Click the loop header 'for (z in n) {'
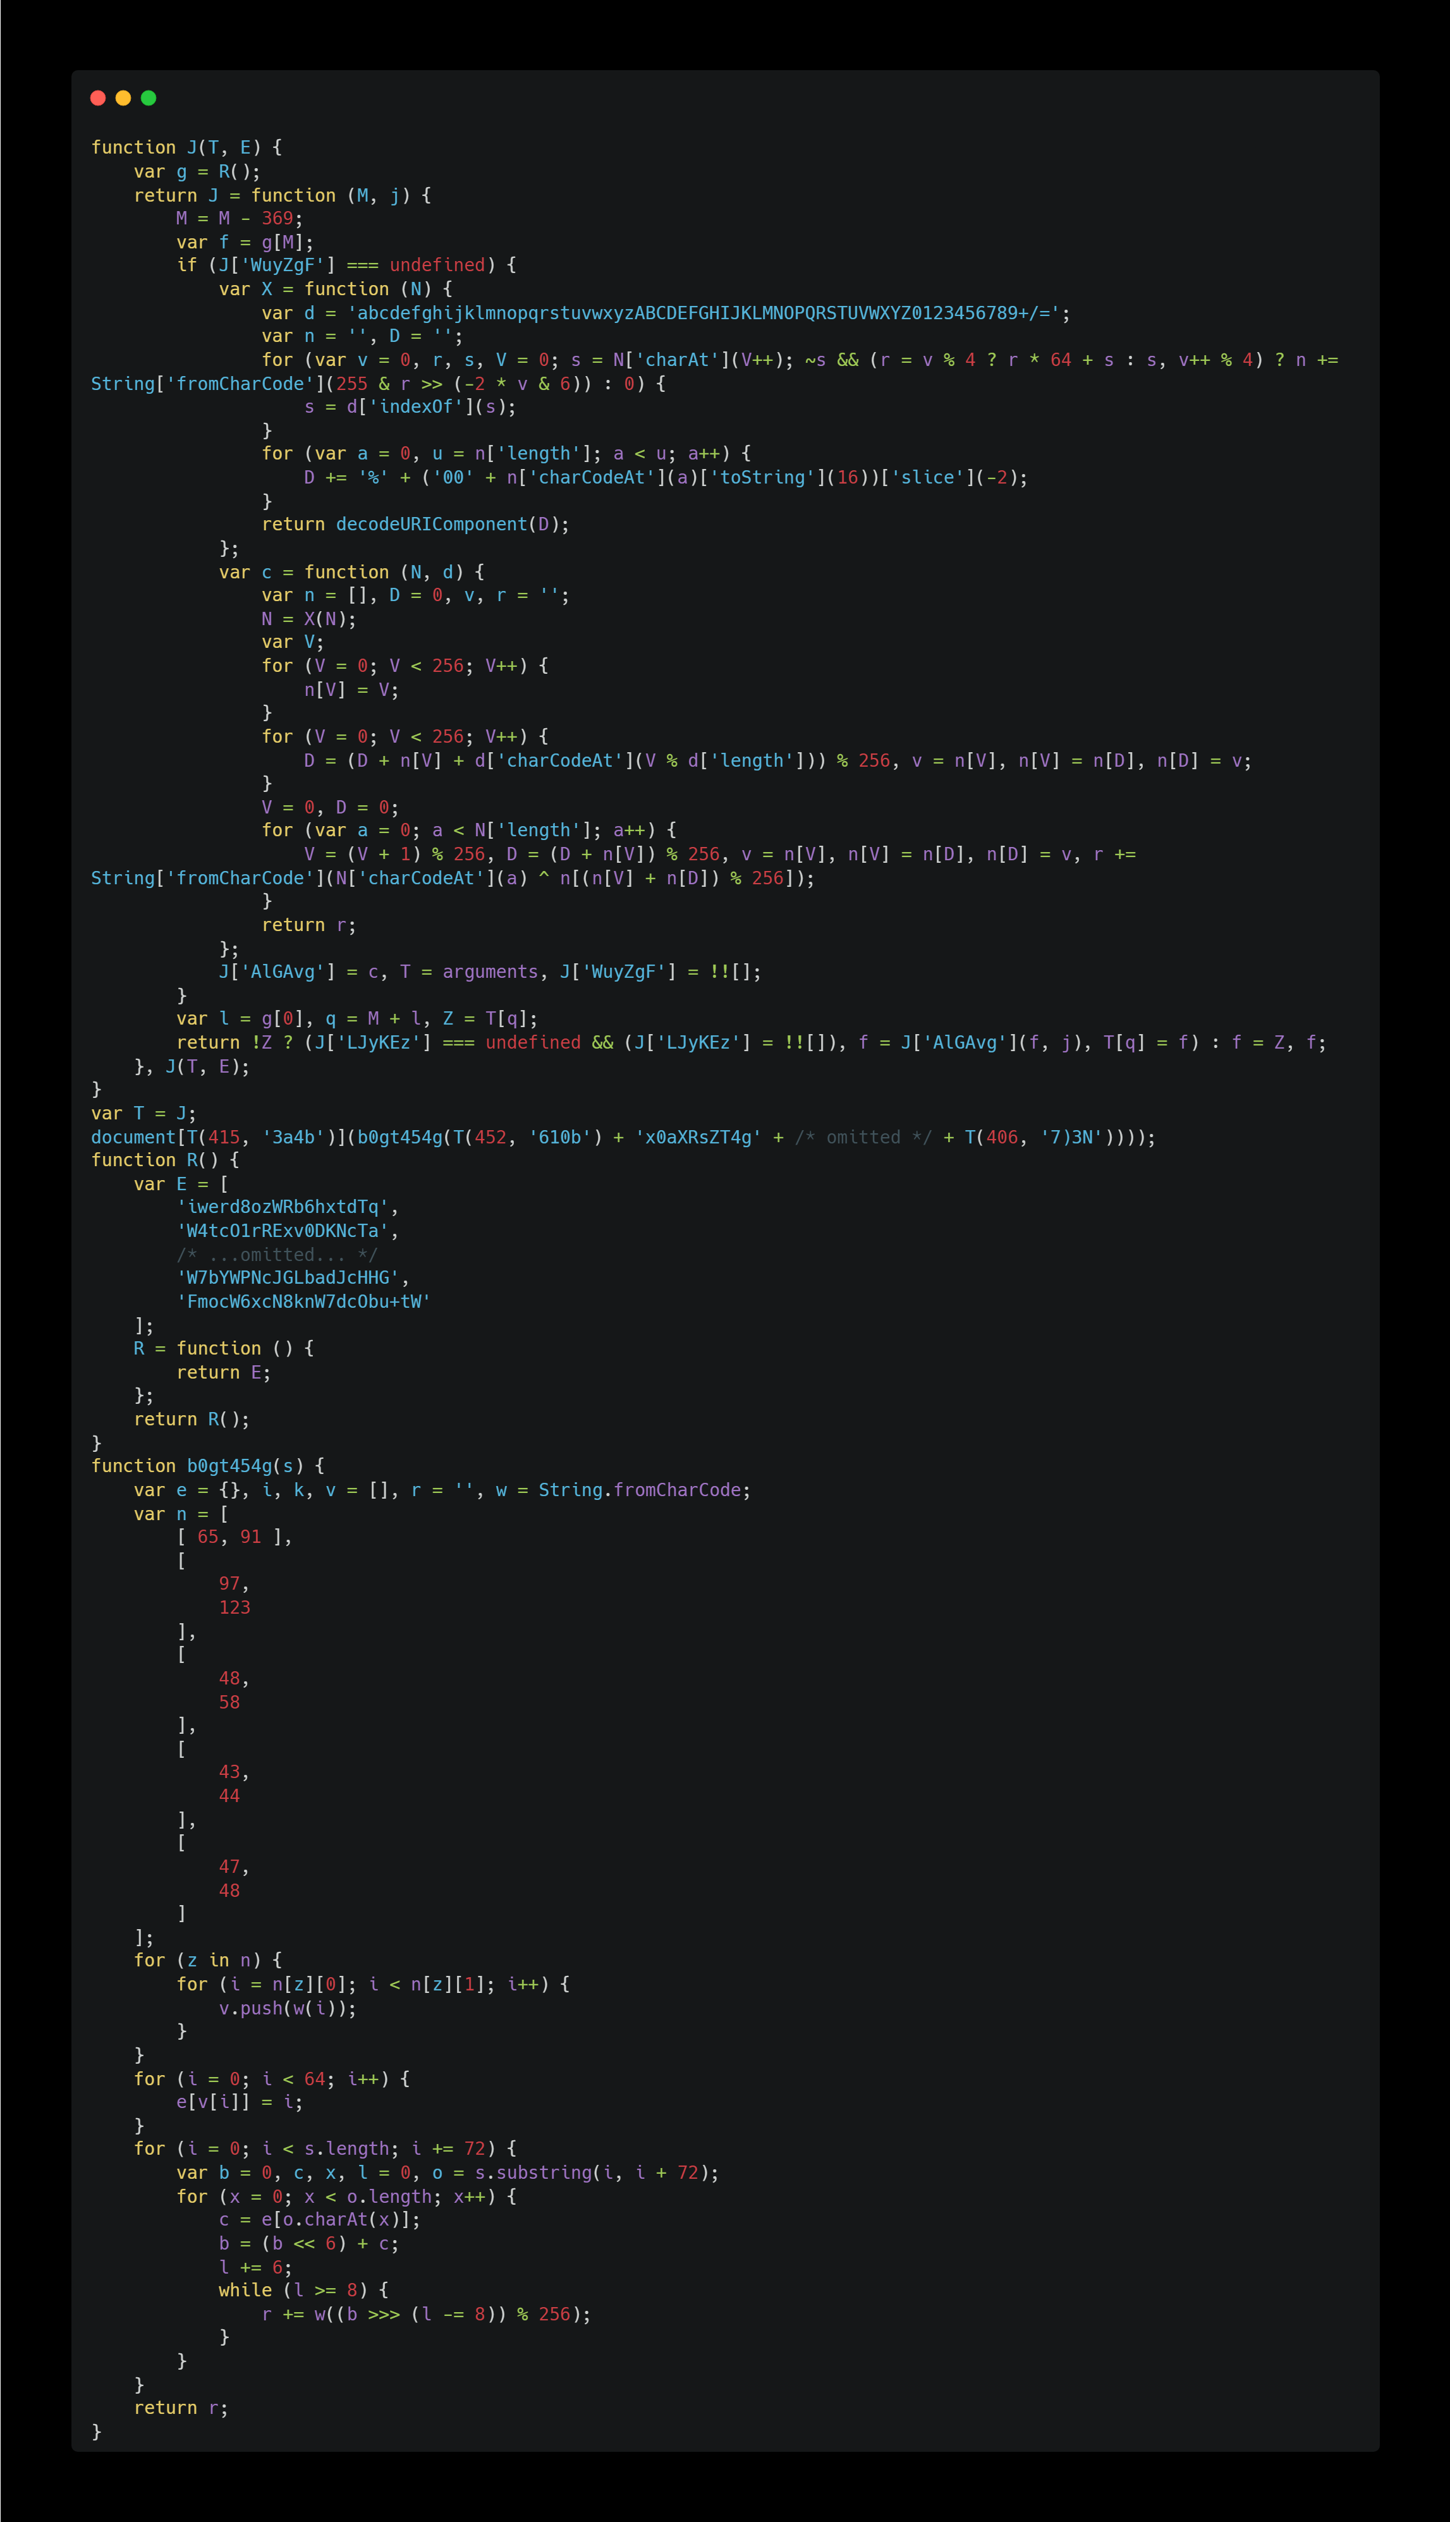The height and width of the screenshot is (2522, 1450). coord(208,1959)
